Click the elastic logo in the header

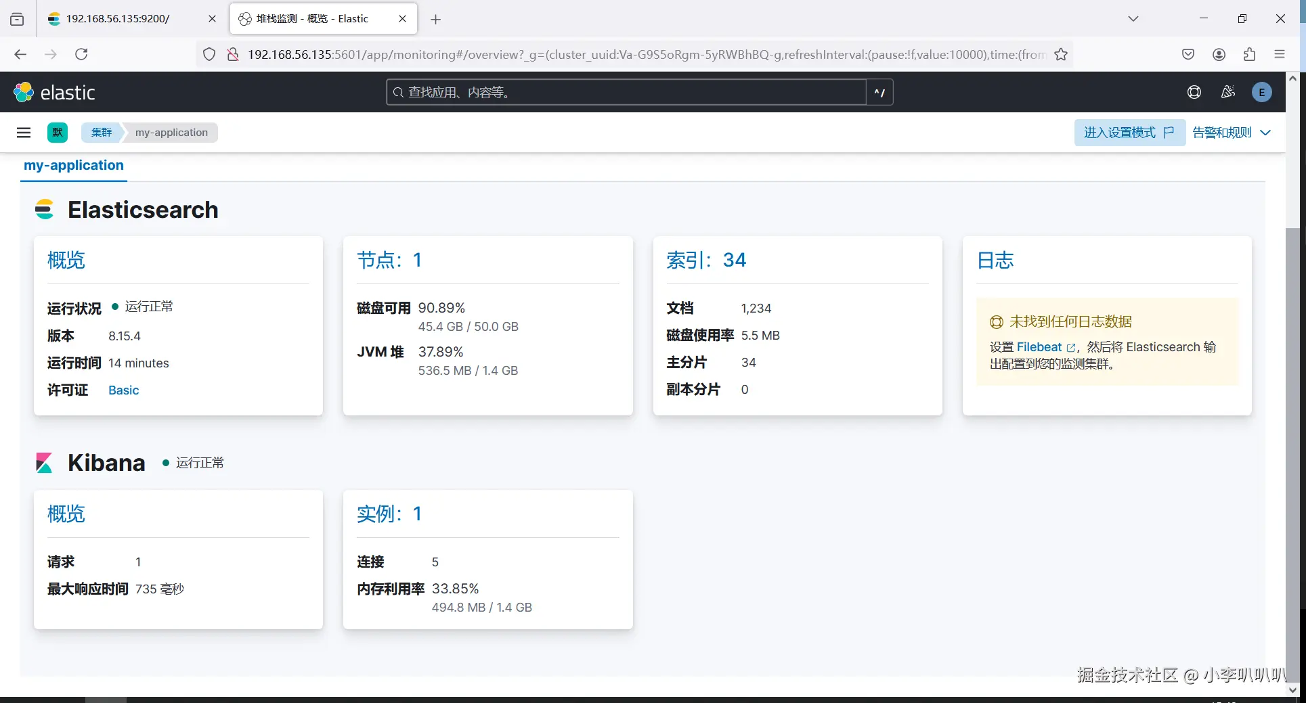click(54, 92)
